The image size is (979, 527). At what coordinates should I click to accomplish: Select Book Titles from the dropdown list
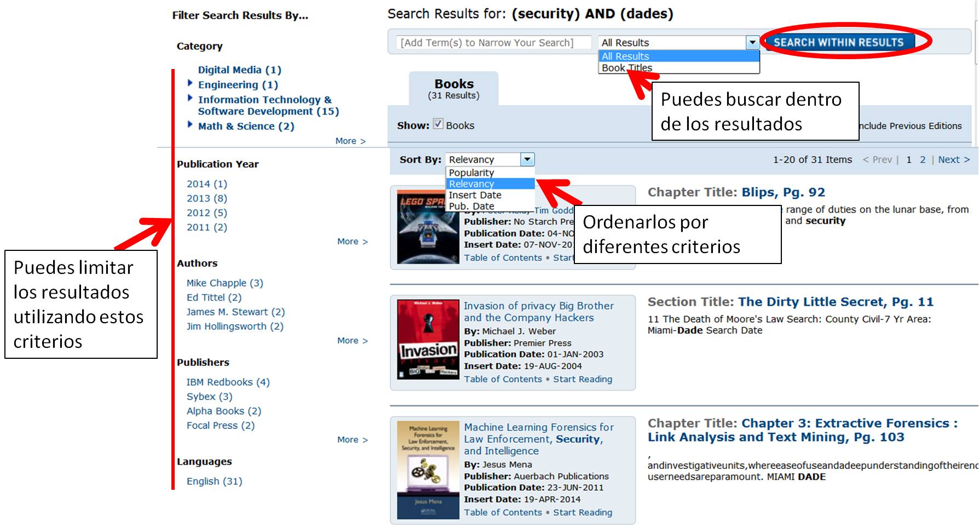coord(626,68)
